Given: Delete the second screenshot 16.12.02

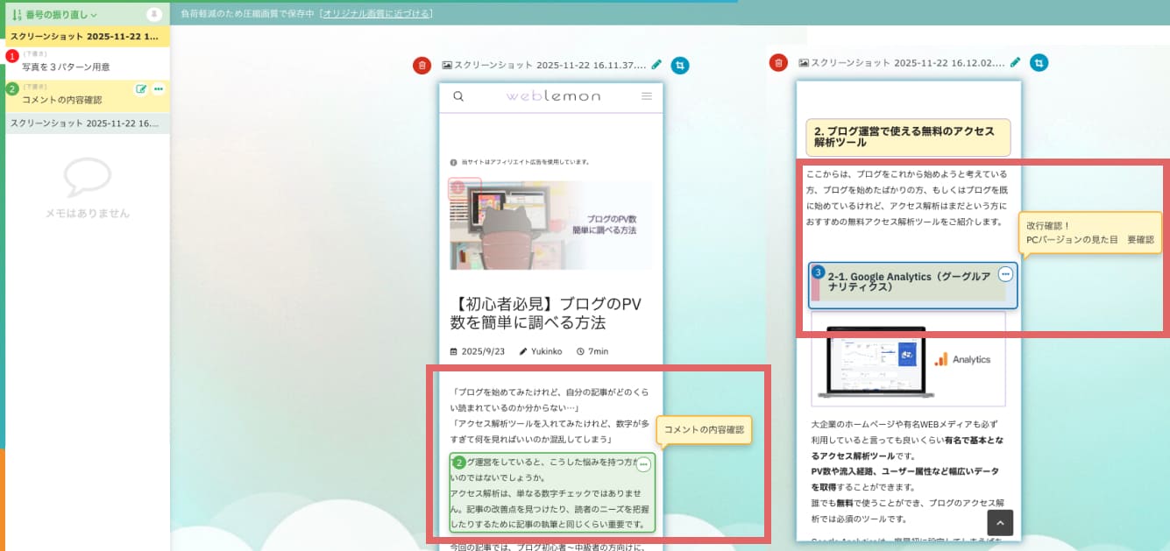Looking at the screenshot, I should [x=778, y=63].
